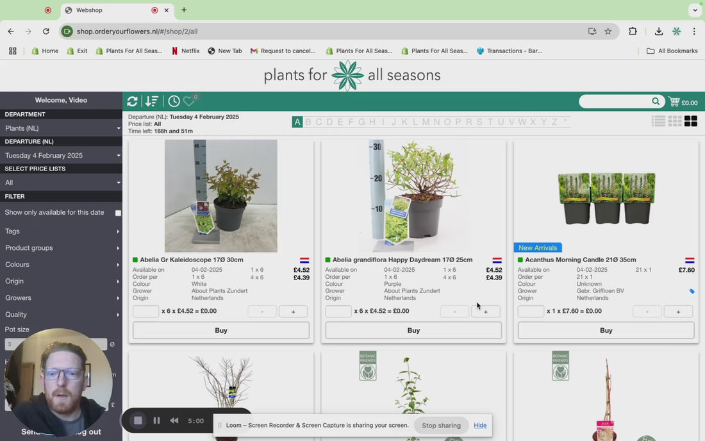Go back in browser history
The height and width of the screenshot is (441, 705).
[11, 31]
